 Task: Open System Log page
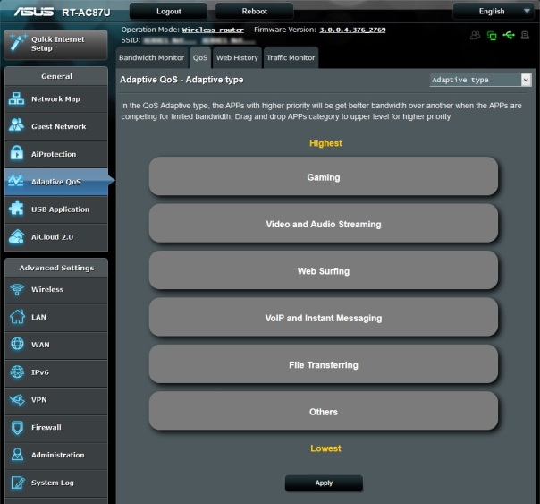(x=56, y=483)
